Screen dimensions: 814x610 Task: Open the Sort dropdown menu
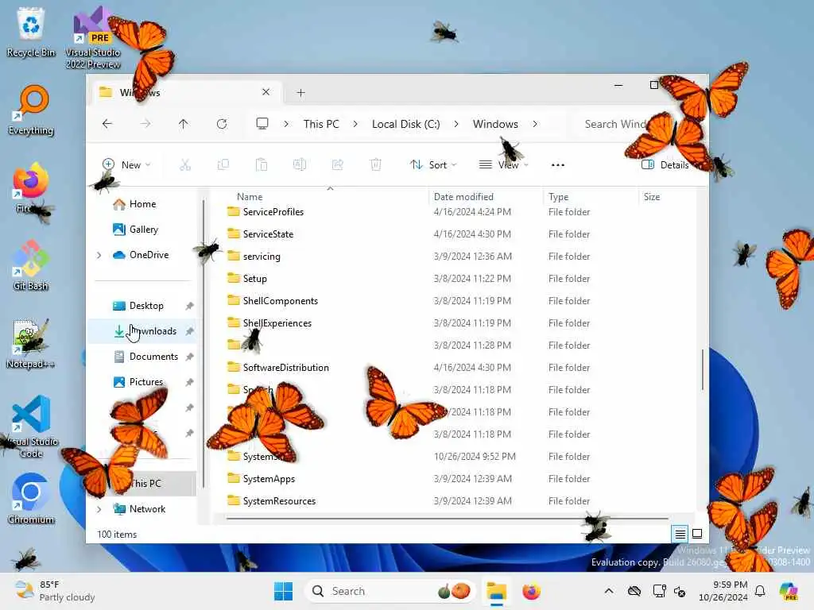point(433,165)
